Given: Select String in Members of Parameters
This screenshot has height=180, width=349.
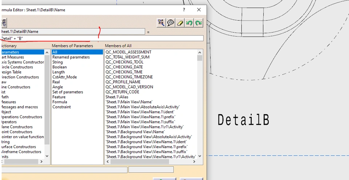Looking at the screenshot, I should pyautogui.click(x=57, y=62).
